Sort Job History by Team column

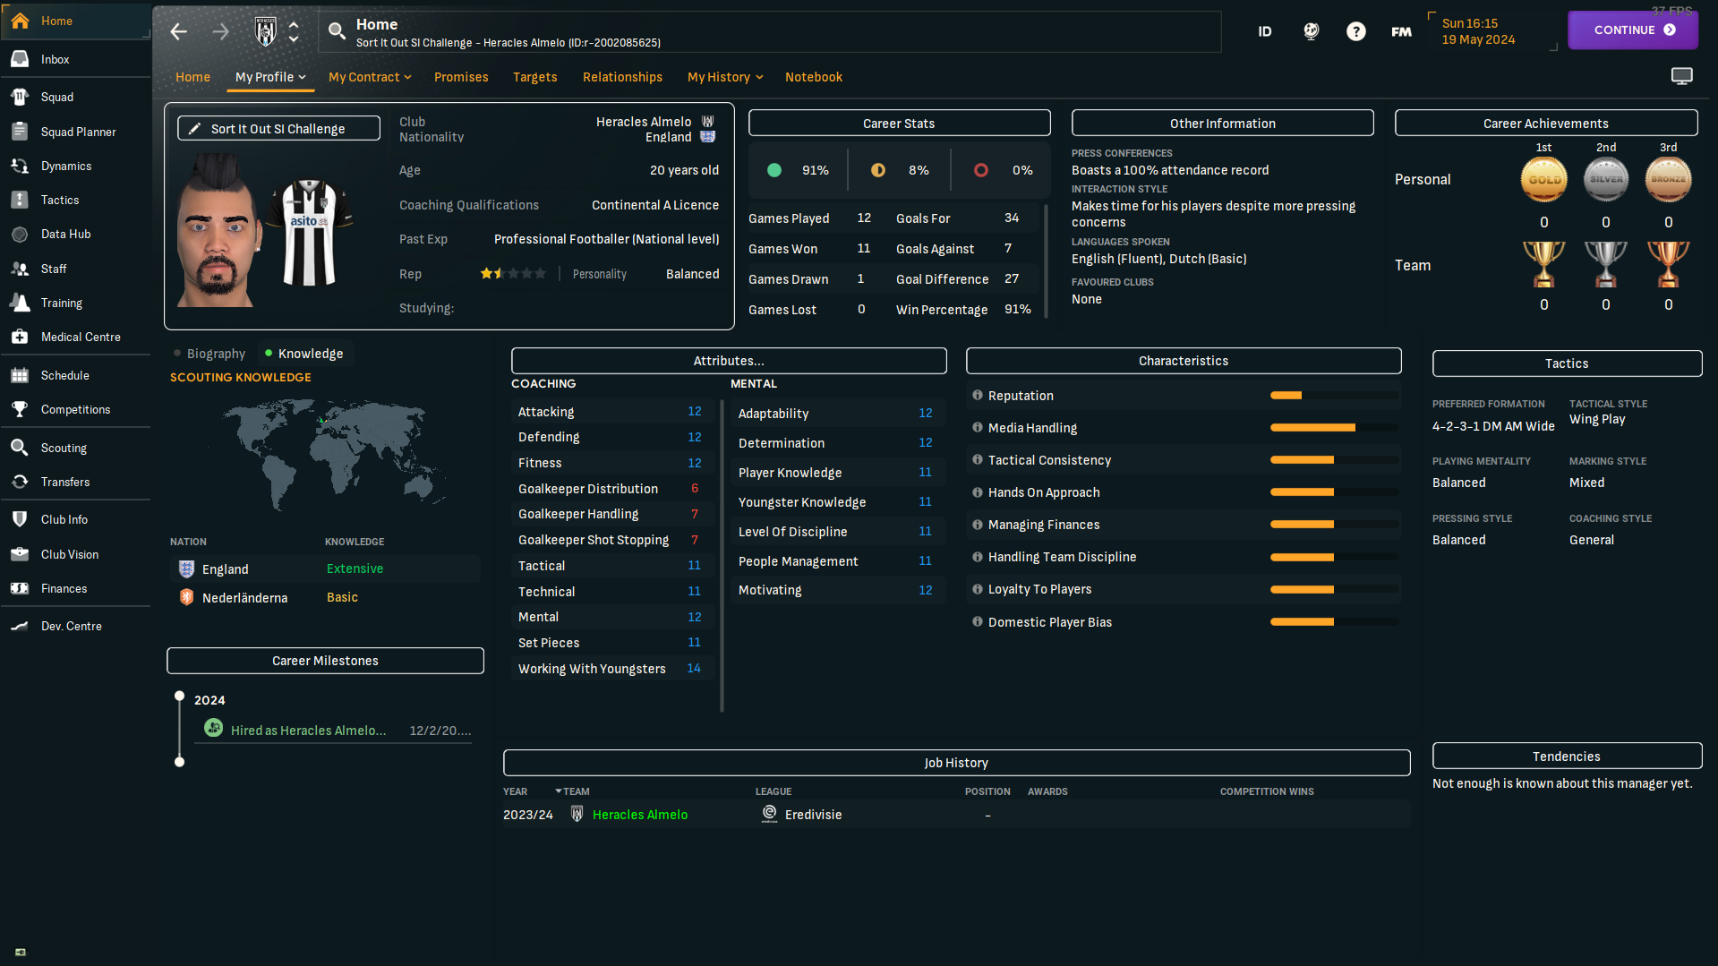tap(576, 791)
